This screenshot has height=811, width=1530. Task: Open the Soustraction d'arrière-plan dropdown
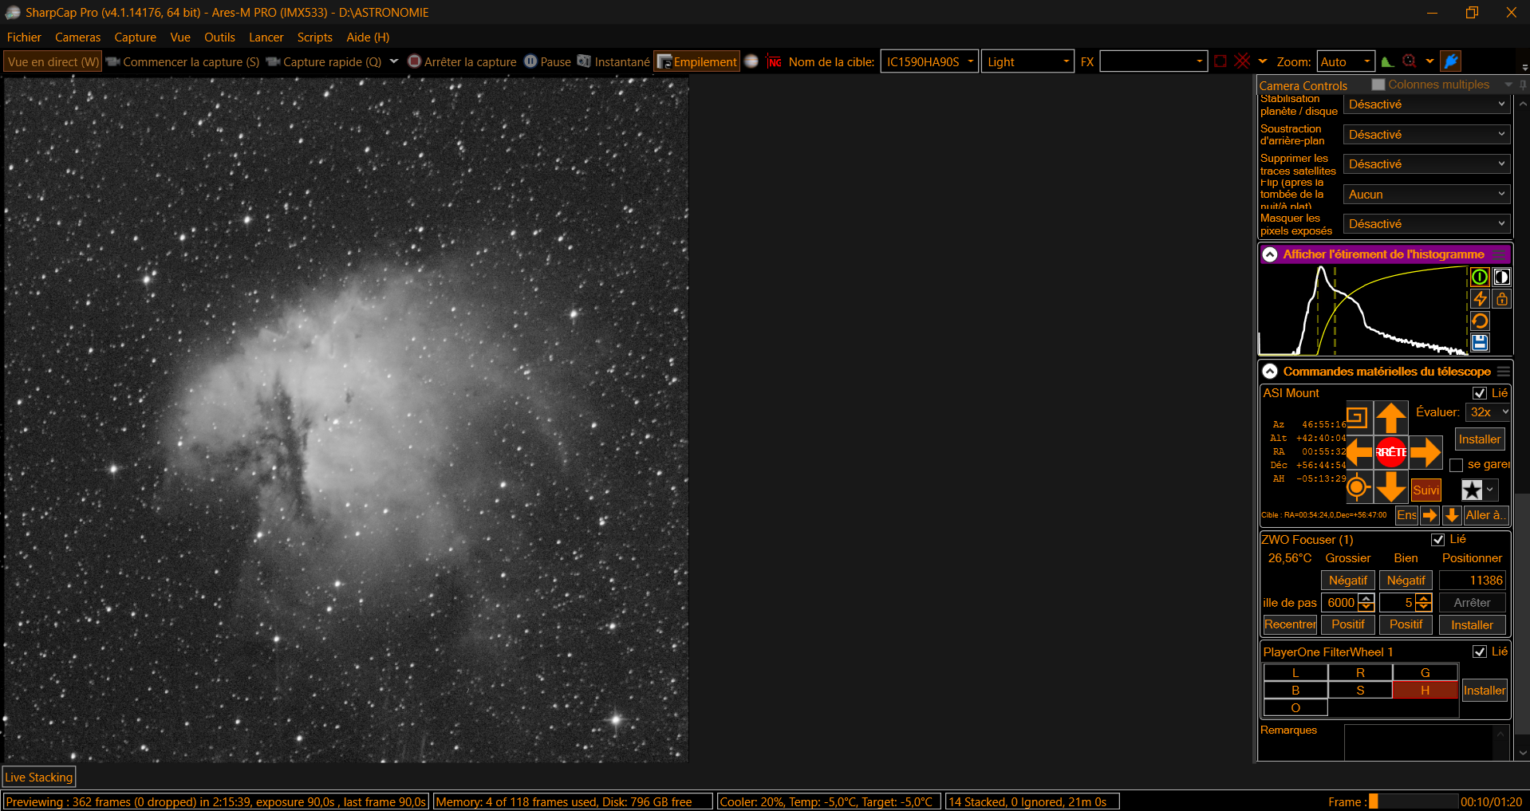point(1426,135)
